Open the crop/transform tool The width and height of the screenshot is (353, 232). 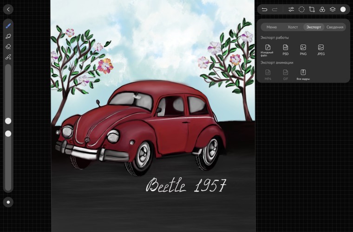(312, 9)
